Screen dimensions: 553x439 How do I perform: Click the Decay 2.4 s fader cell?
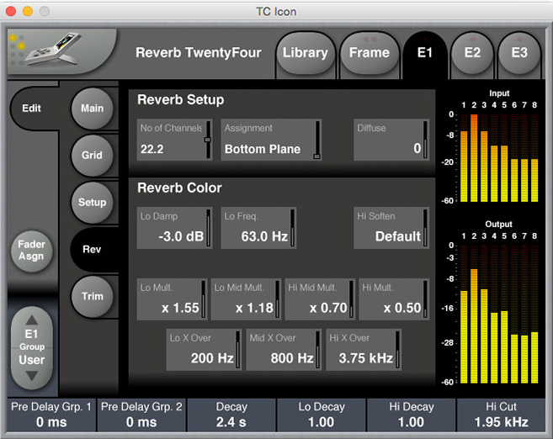tap(231, 415)
